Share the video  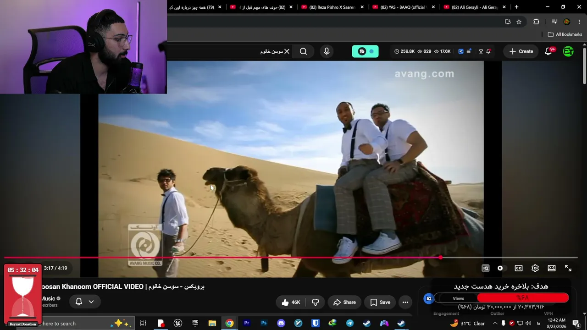[x=344, y=302]
